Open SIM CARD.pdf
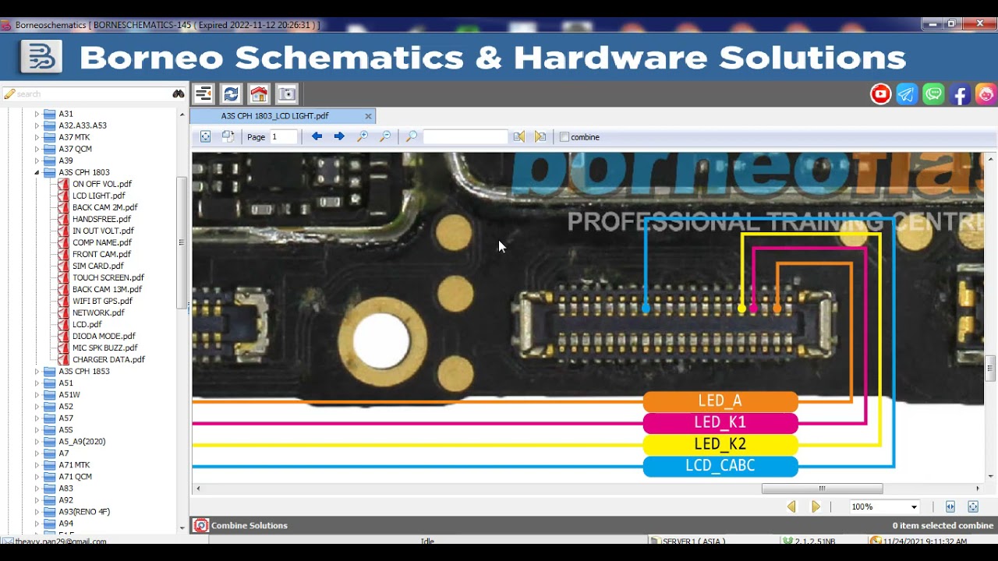This screenshot has width=998, height=561. 98,266
